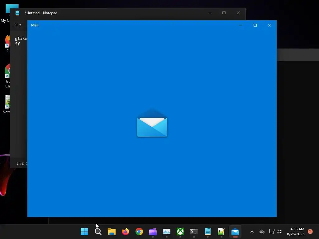Viewport: 319px width, 239px height.
Task: Click the Notepad title bar icon
Action: pos(17,13)
